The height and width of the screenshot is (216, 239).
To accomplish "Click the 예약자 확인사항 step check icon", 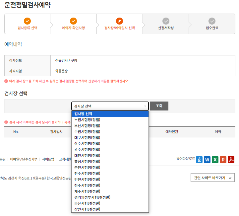I will [x=73, y=21].
